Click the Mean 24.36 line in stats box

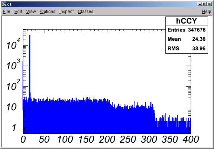[187, 39]
